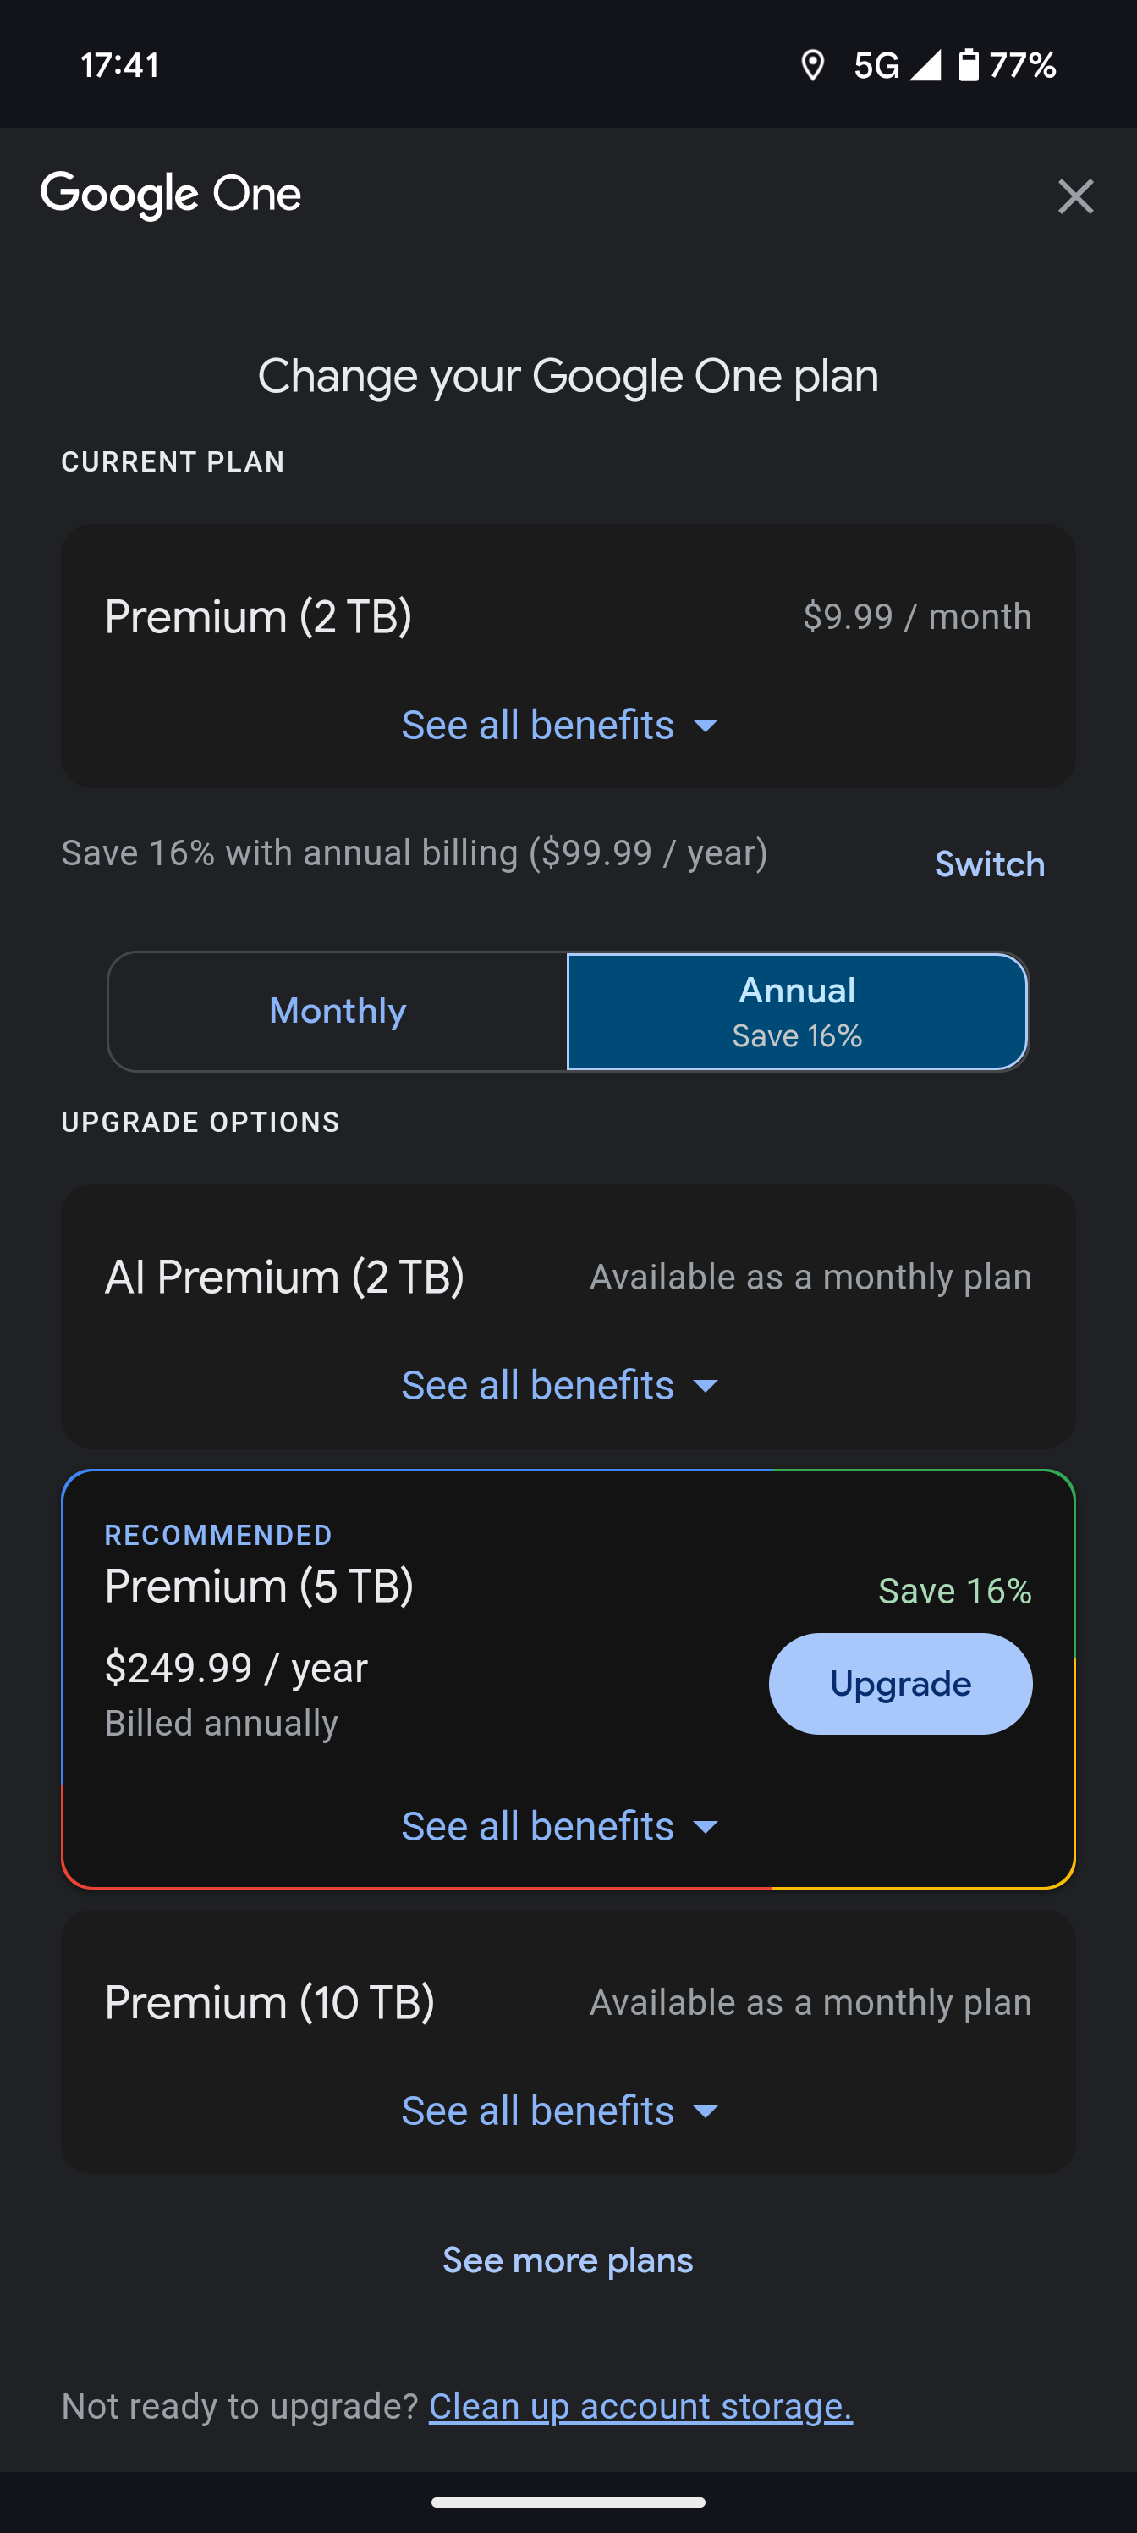Tap the 5G signal strength icon

924,65
